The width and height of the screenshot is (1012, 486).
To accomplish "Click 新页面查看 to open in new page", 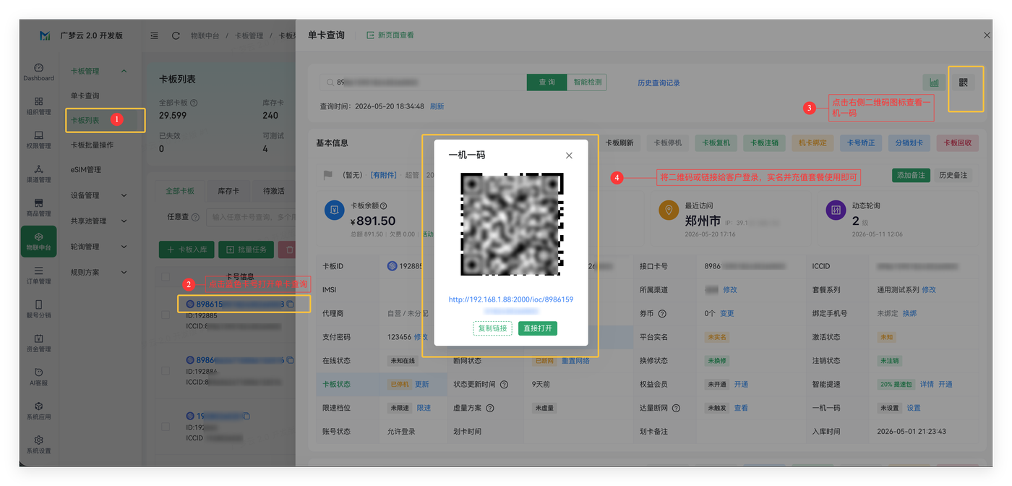I will click(390, 35).
